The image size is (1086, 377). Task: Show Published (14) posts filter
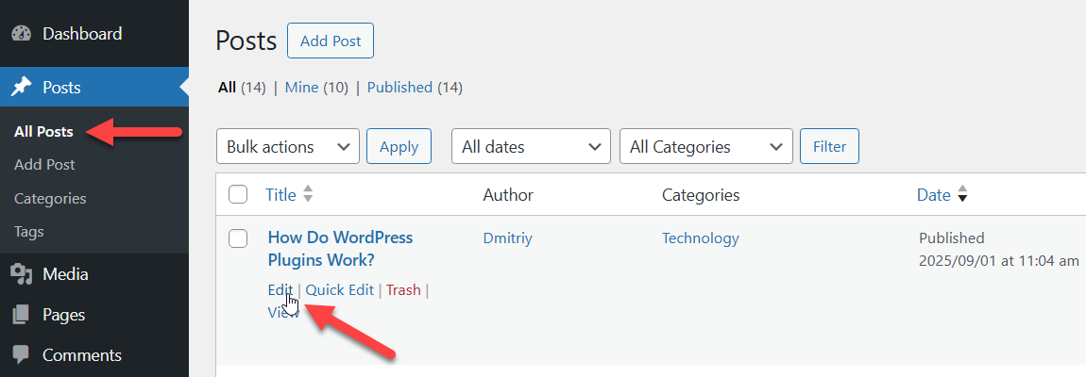(x=415, y=87)
